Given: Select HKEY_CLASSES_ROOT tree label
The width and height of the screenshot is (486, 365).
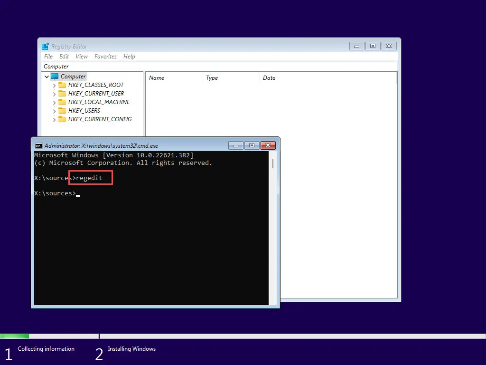Looking at the screenshot, I should pyautogui.click(x=96, y=85).
